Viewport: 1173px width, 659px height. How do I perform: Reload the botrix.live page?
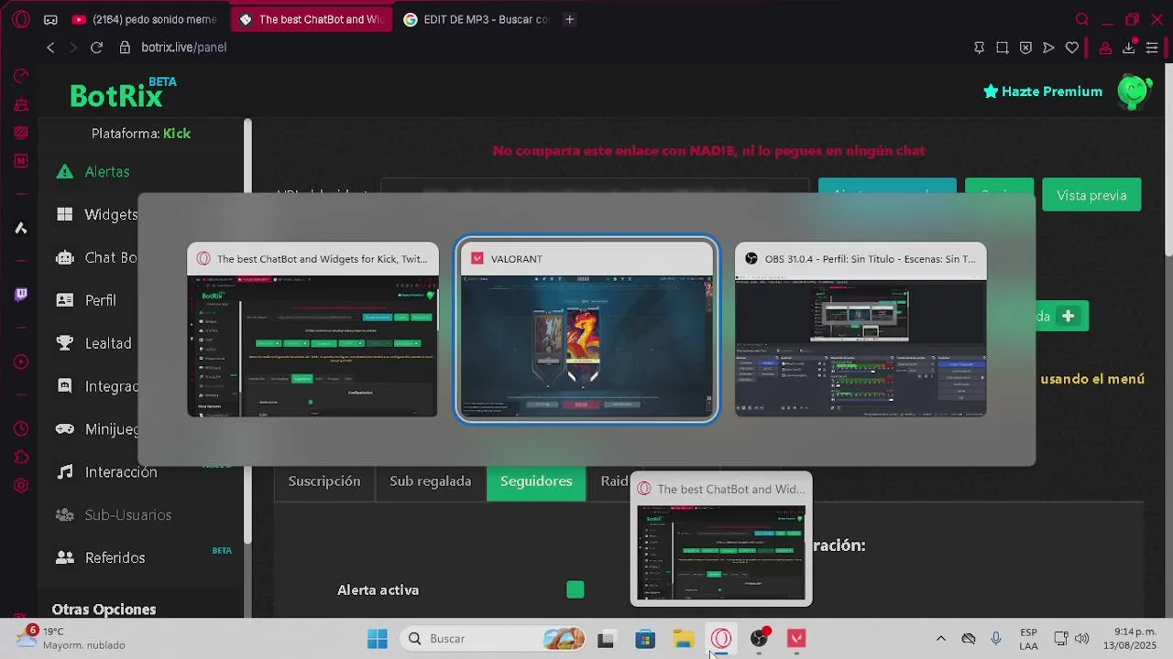click(96, 48)
